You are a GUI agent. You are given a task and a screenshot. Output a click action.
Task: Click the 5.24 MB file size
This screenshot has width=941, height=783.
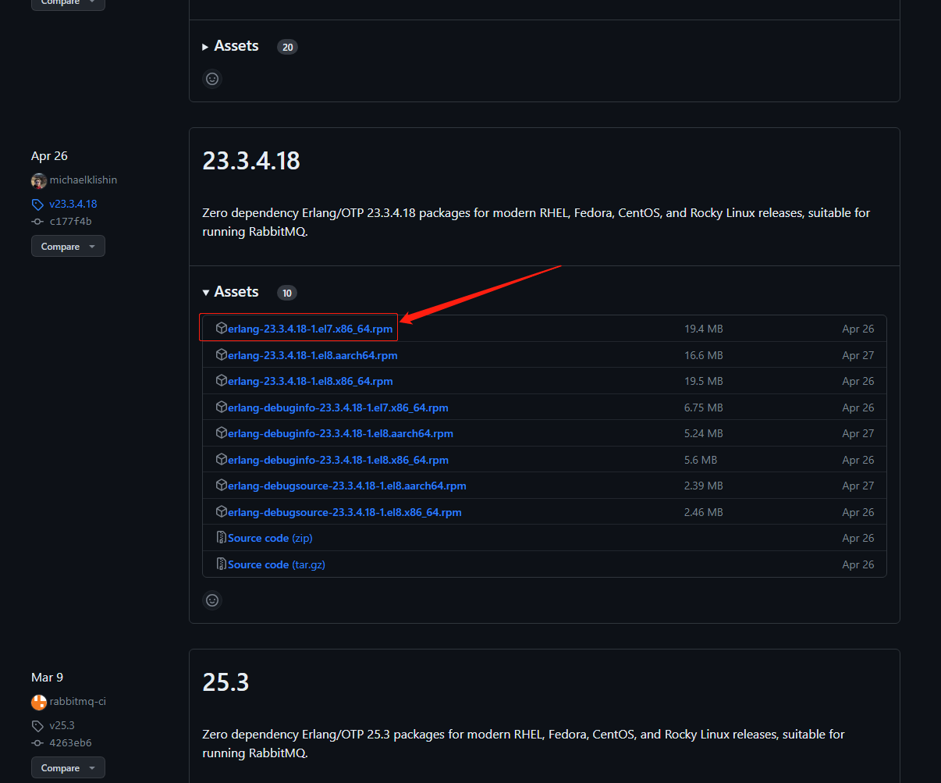(x=704, y=433)
